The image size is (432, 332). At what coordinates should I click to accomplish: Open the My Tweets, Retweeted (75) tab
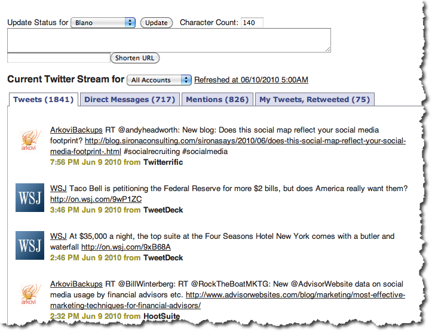315,99
